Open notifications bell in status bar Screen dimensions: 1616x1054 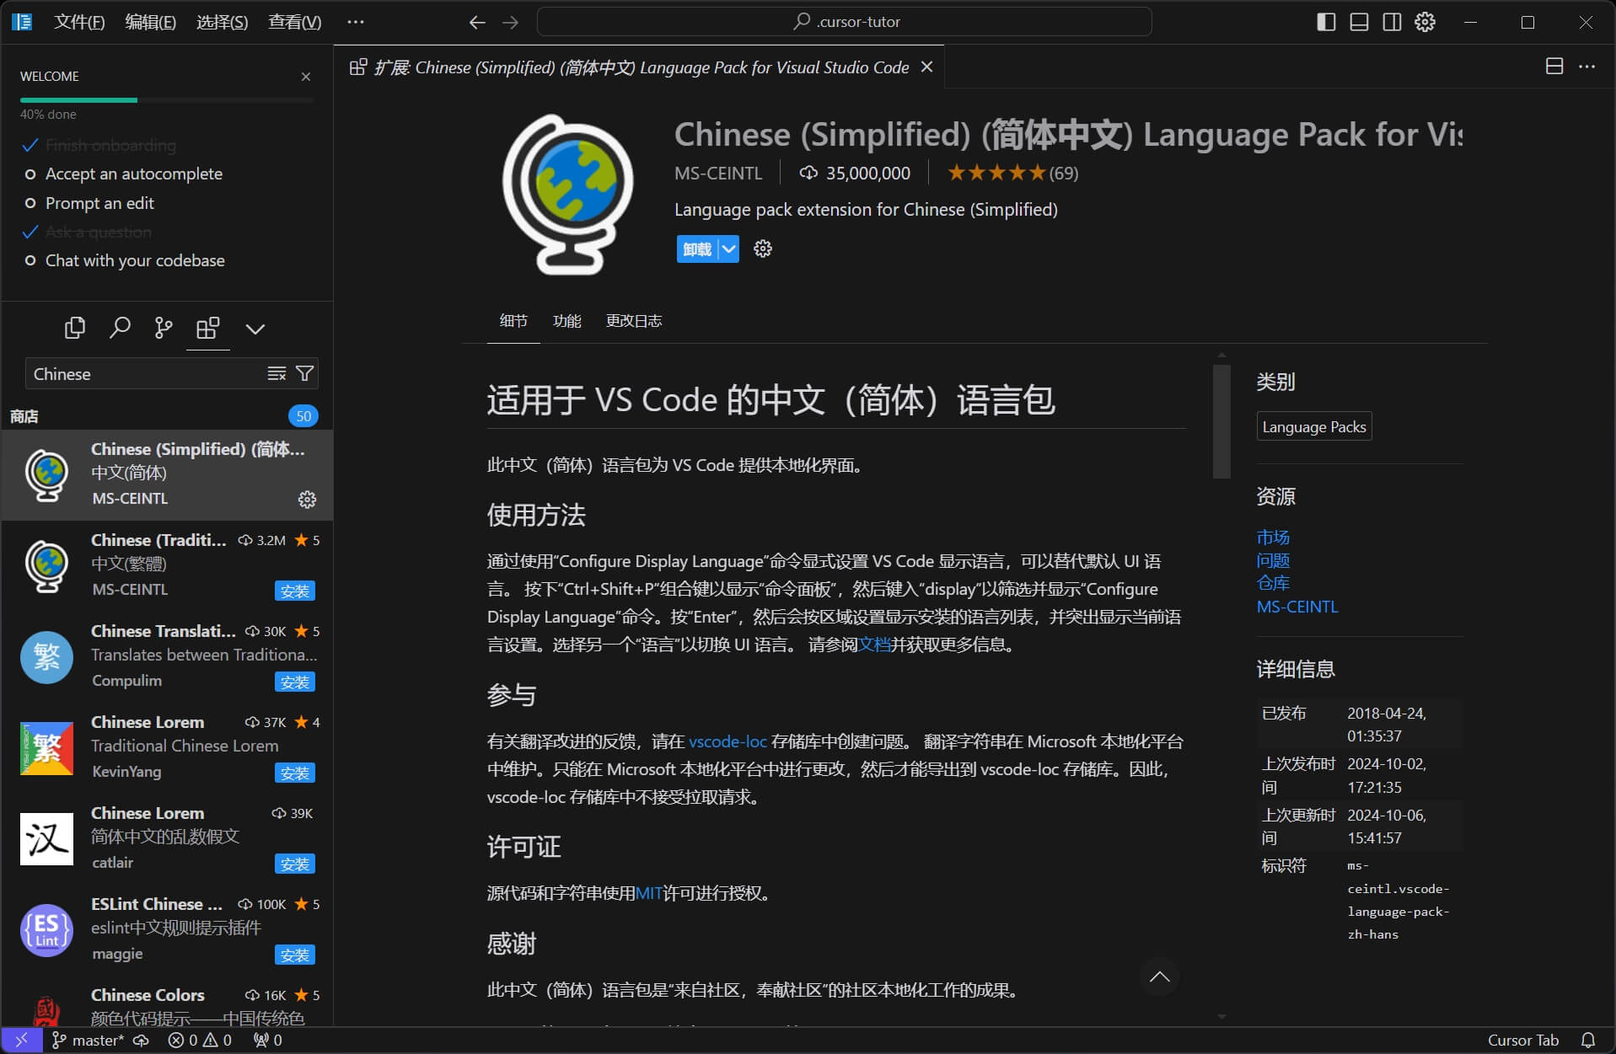[x=1588, y=1040]
